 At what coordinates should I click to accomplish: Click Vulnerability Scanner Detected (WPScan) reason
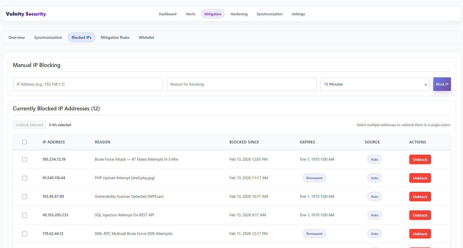129,196
